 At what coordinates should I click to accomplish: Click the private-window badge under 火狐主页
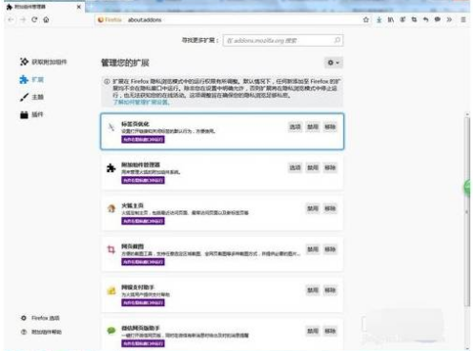click(143, 221)
